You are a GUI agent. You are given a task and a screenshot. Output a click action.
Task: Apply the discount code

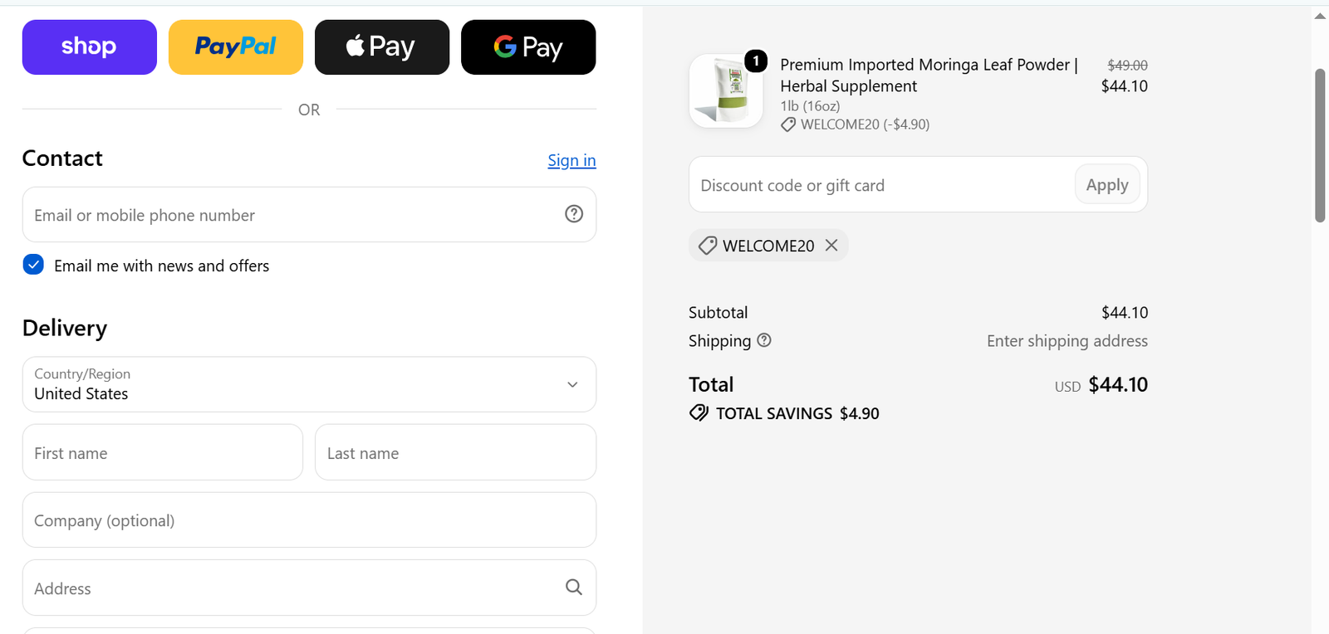[x=1107, y=184]
